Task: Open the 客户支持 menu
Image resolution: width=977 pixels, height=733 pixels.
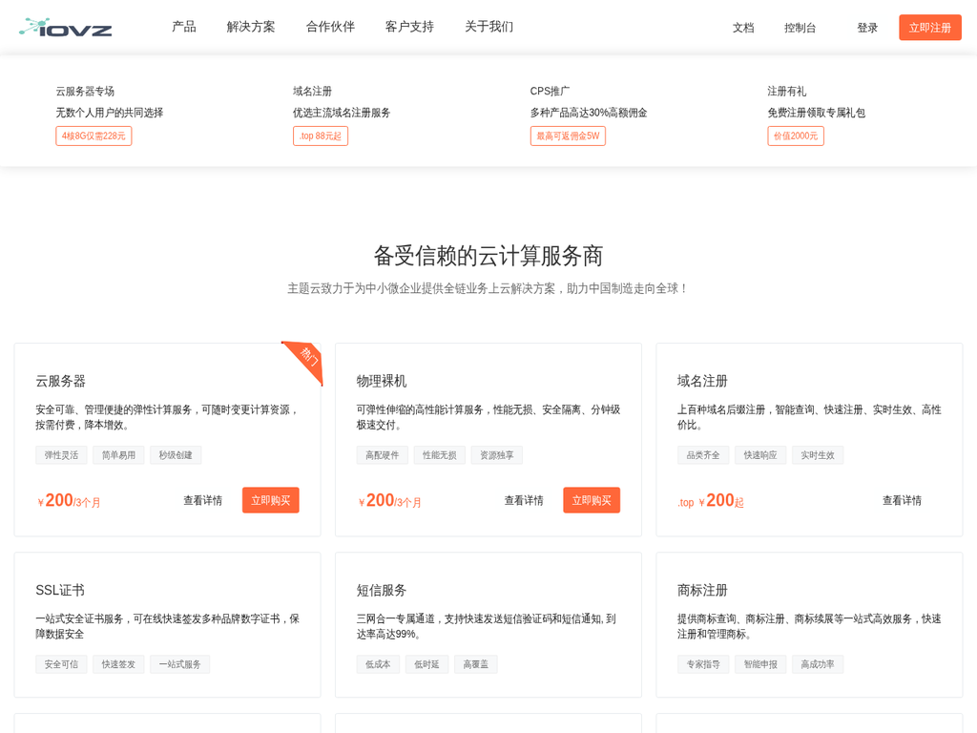Action: (409, 27)
